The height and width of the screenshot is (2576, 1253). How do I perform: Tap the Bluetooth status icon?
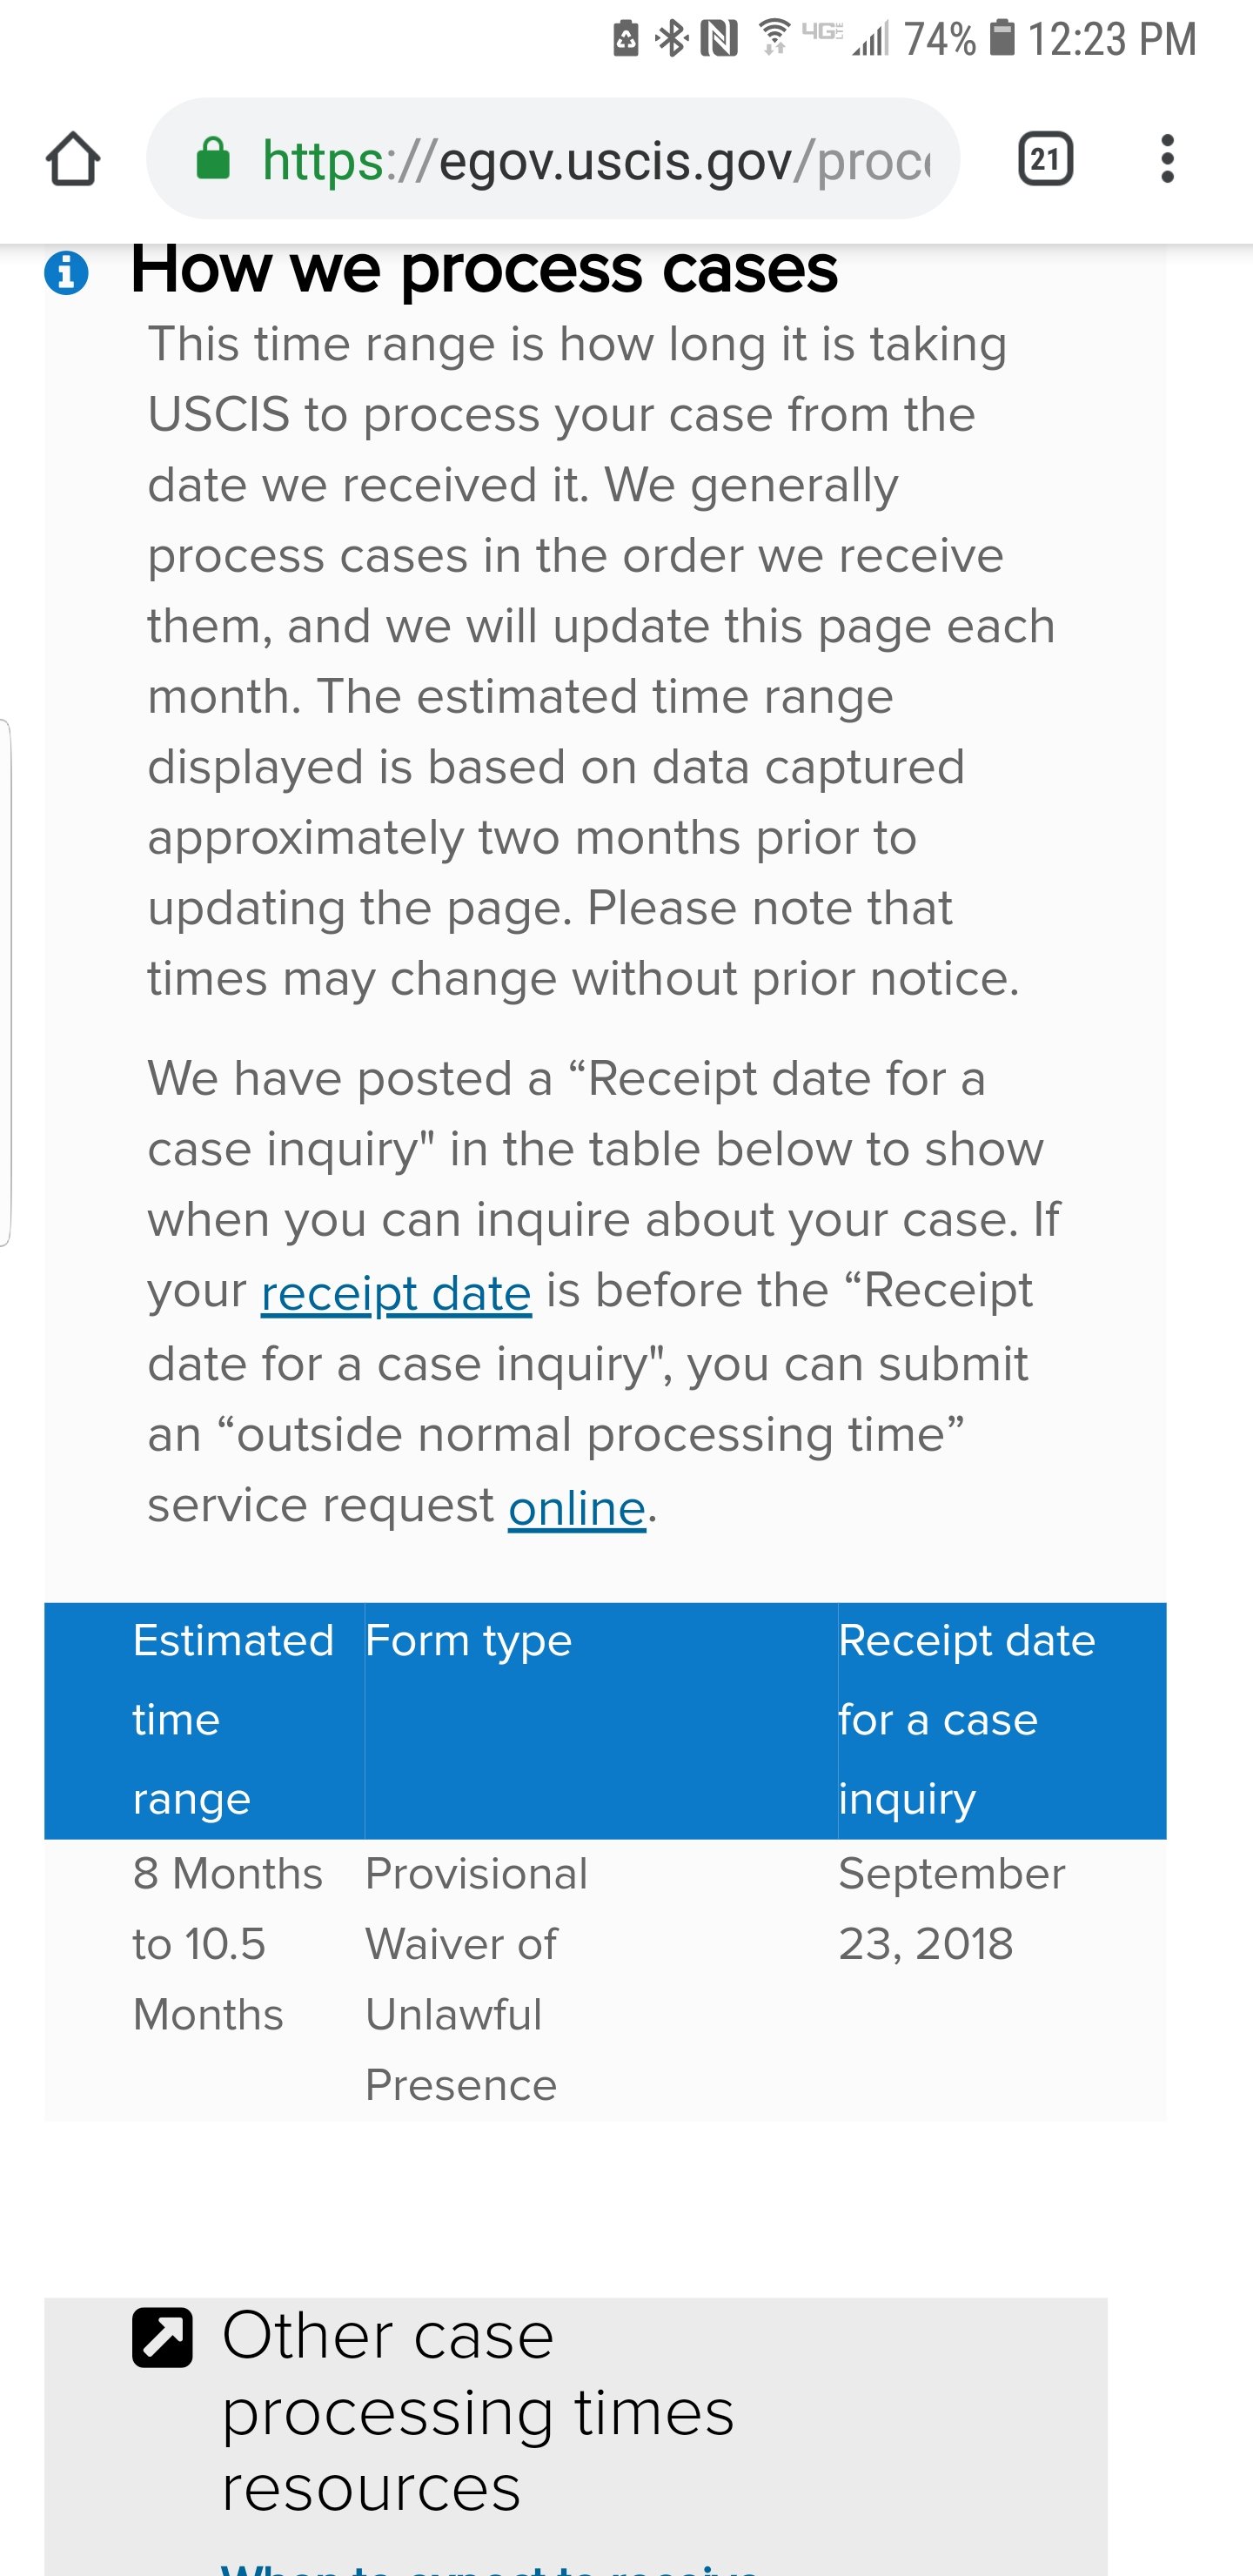tap(671, 39)
